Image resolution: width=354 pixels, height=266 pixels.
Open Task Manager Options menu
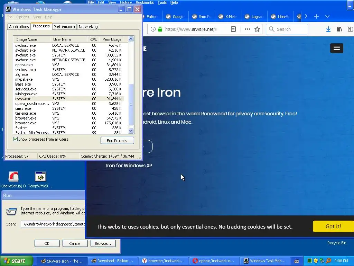(23, 17)
